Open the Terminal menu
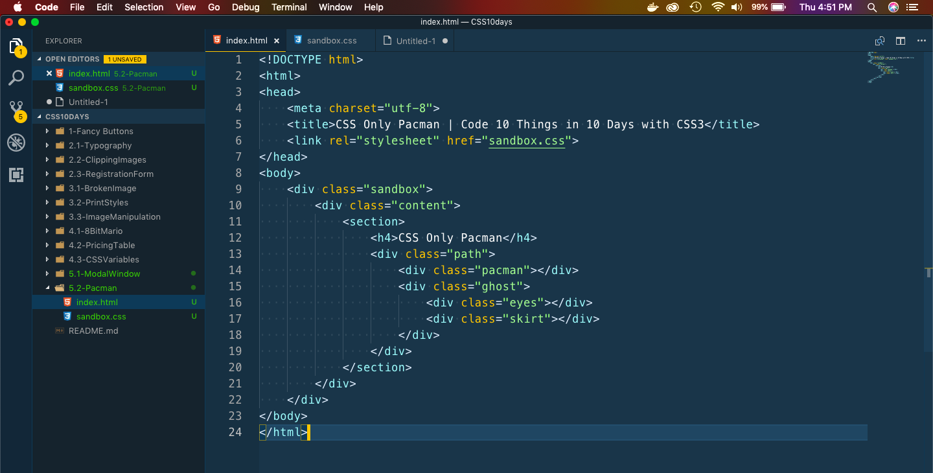933x473 pixels. pyautogui.click(x=289, y=7)
